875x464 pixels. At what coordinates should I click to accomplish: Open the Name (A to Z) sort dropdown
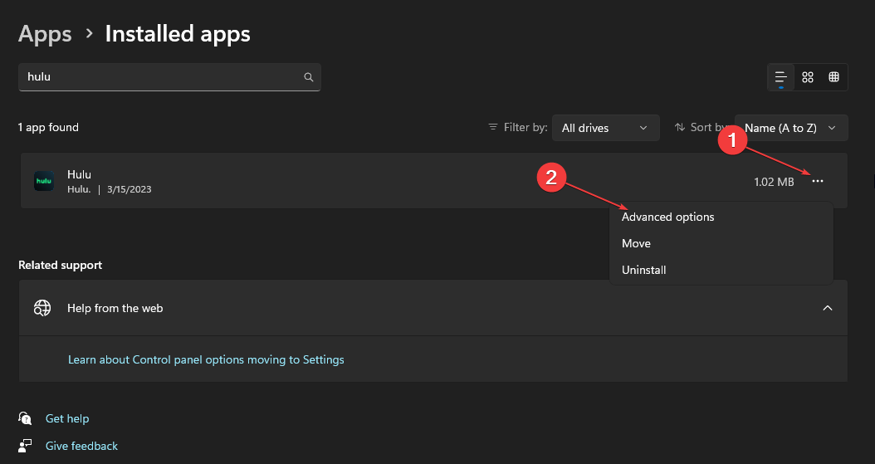point(791,128)
